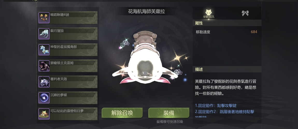This screenshot has height=129, width=298.
Task: Pick the 獅蠍領主克雷姆 mount icon
Action: (44, 66)
